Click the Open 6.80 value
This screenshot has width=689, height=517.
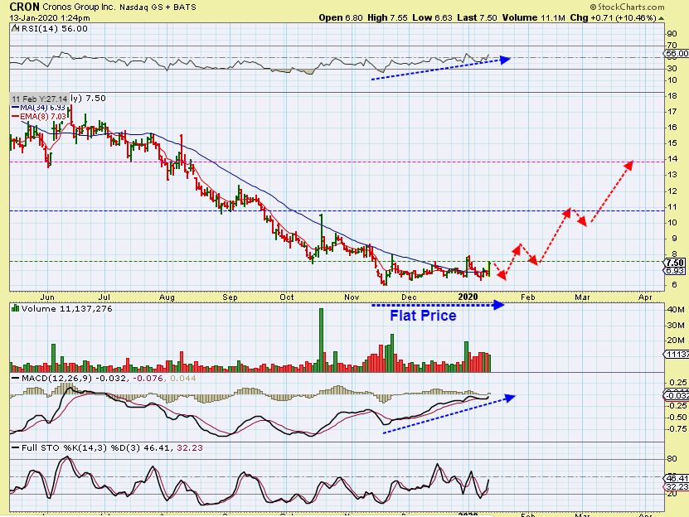click(x=341, y=18)
